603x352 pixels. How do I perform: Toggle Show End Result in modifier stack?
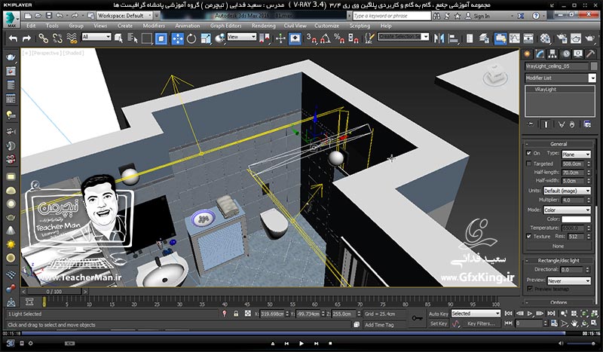coord(546,124)
